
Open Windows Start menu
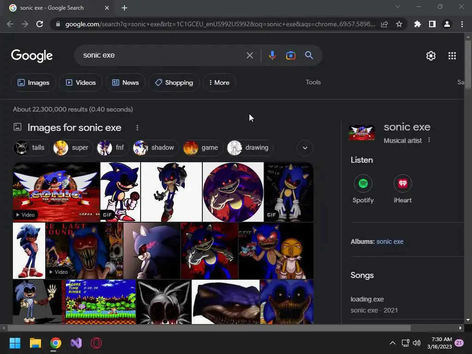15,343
